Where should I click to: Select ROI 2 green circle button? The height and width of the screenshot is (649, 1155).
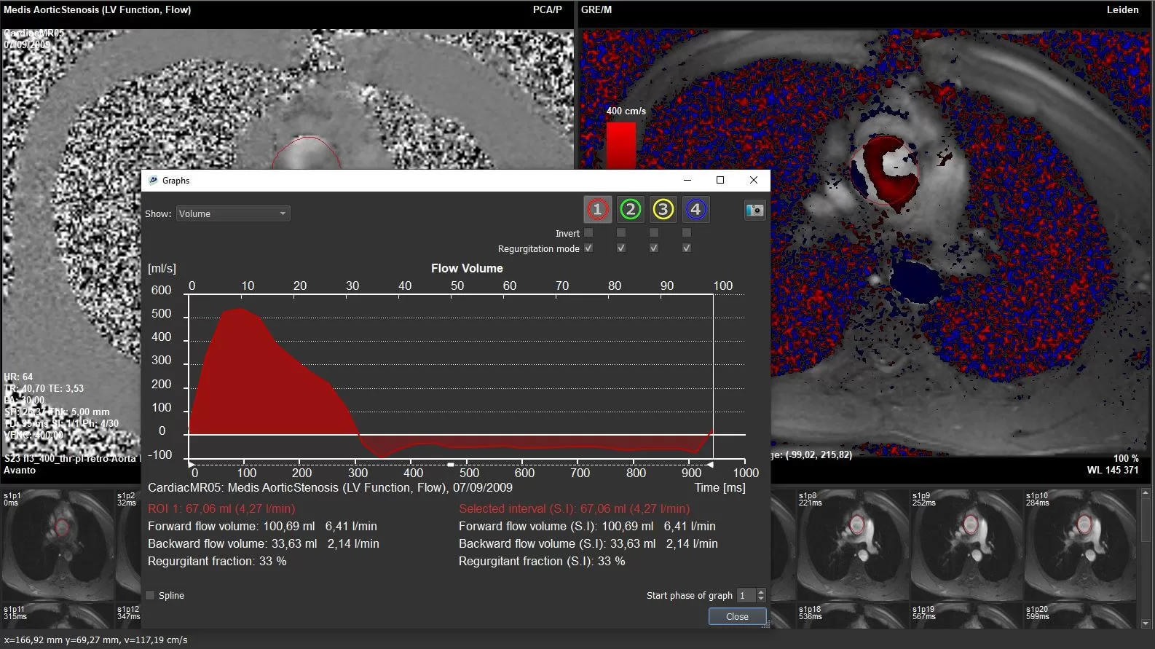[630, 210]
